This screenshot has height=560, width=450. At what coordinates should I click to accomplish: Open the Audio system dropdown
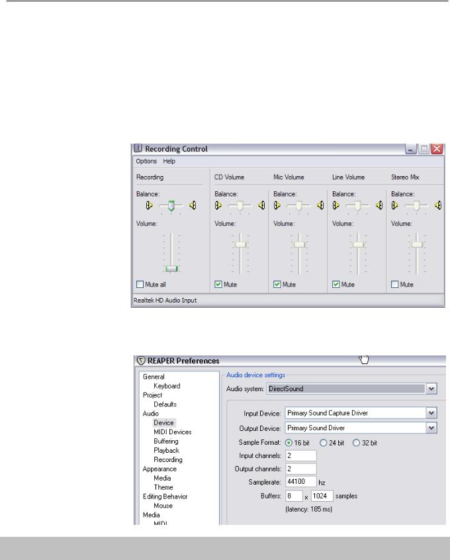431,389
